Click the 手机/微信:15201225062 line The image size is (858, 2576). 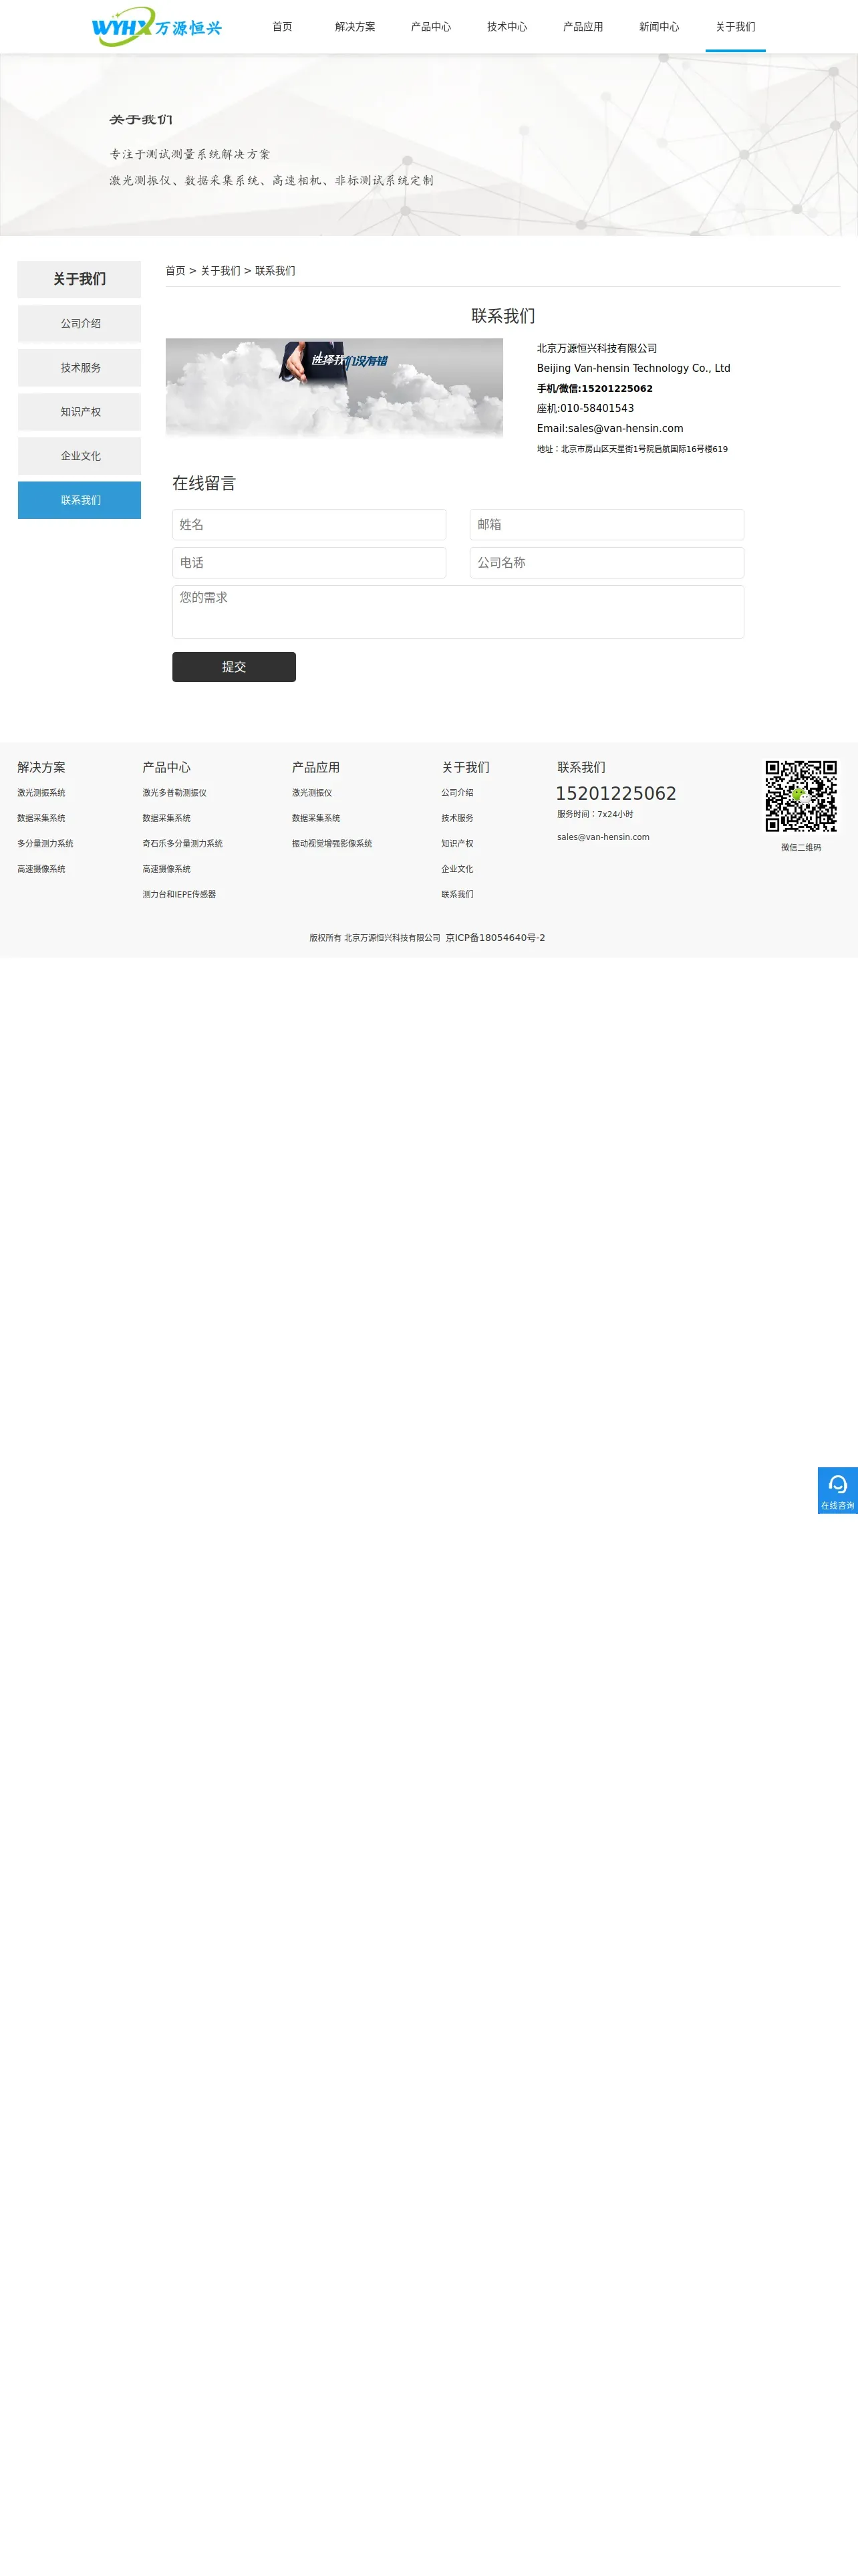tap(594, 389)
